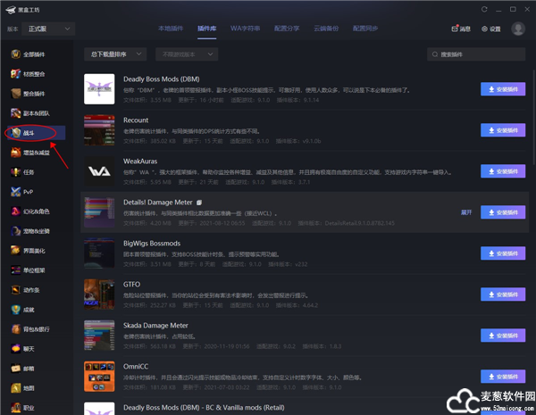Select the 动作条 action bar category
The image size is (536, 415).
(x=25, y=290)
